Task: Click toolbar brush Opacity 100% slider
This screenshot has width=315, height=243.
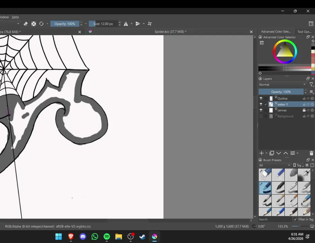Action: coord(65,24)
